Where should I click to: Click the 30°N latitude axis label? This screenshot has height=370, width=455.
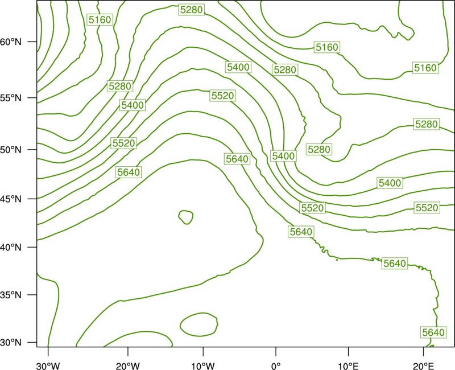tap(11, 343)
